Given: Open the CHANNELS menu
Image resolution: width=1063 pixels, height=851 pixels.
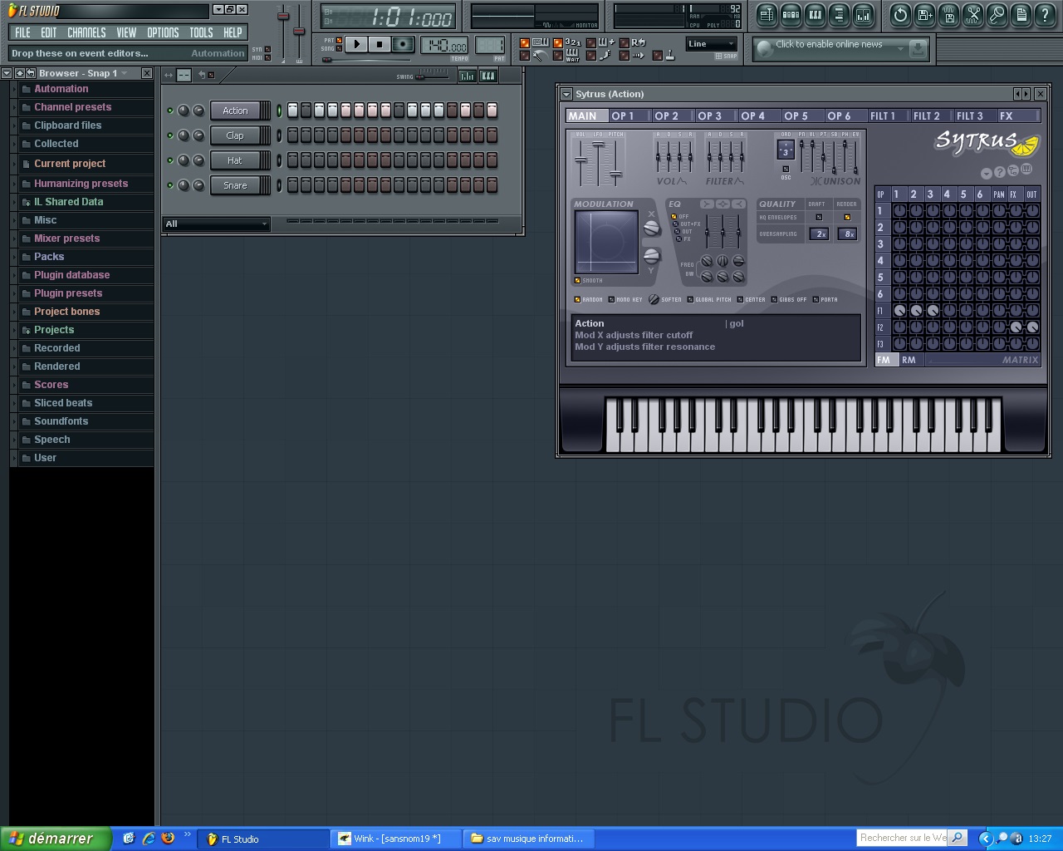Looking at the screenshot, I should click(x=86, y=32).
